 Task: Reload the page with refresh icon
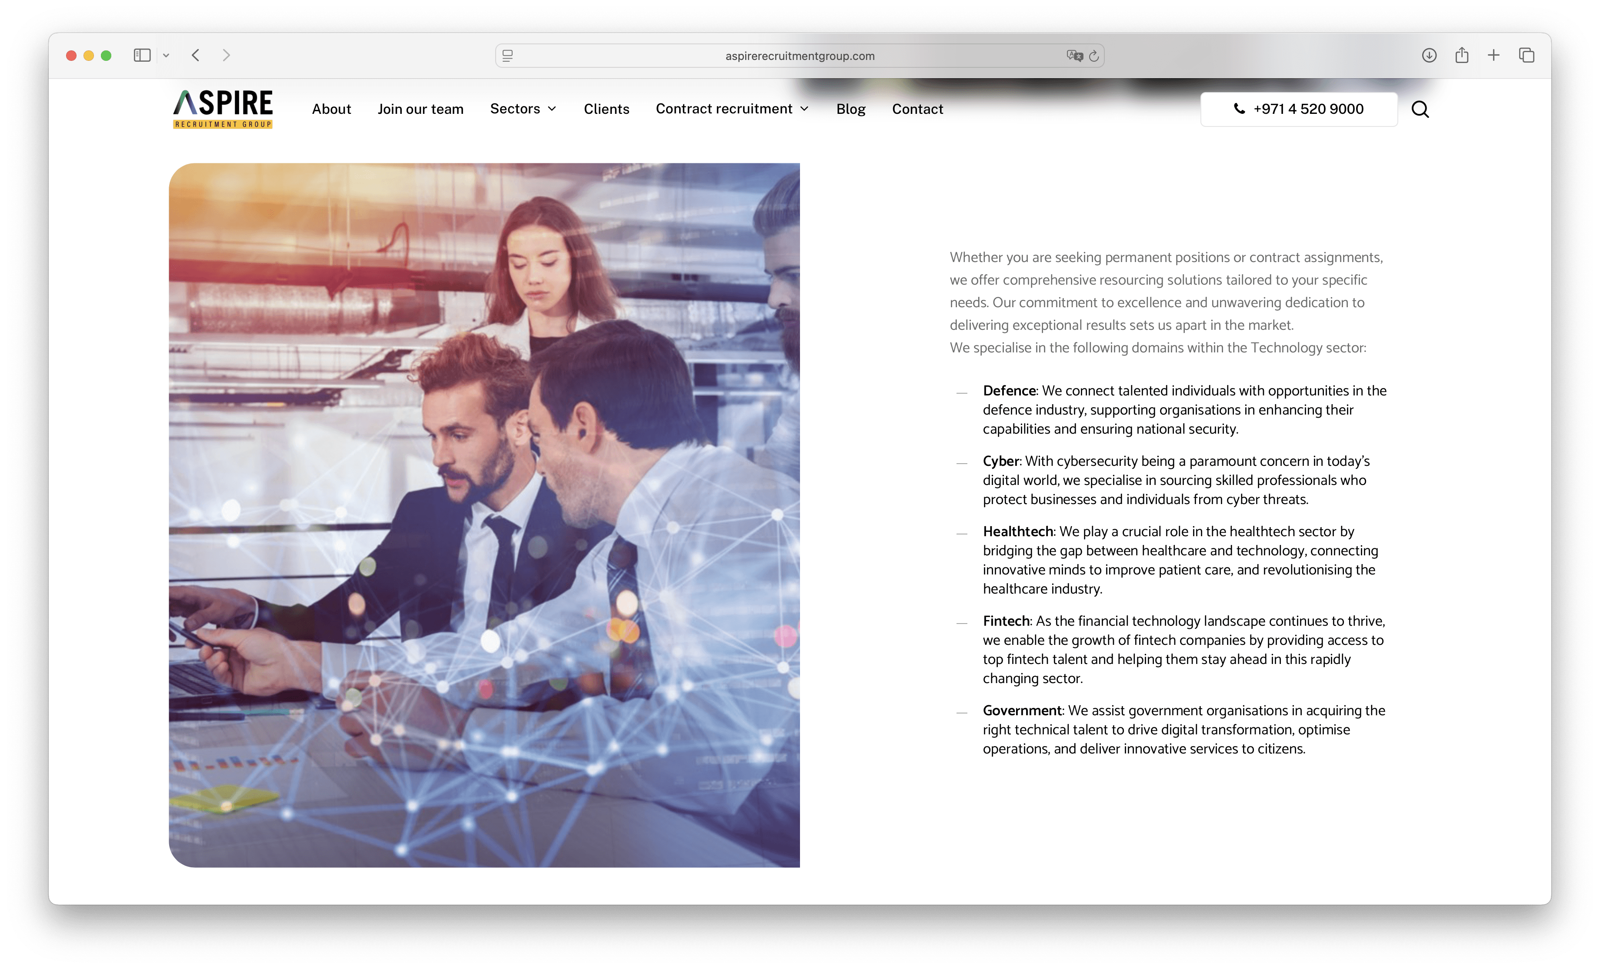[1093, 56]
